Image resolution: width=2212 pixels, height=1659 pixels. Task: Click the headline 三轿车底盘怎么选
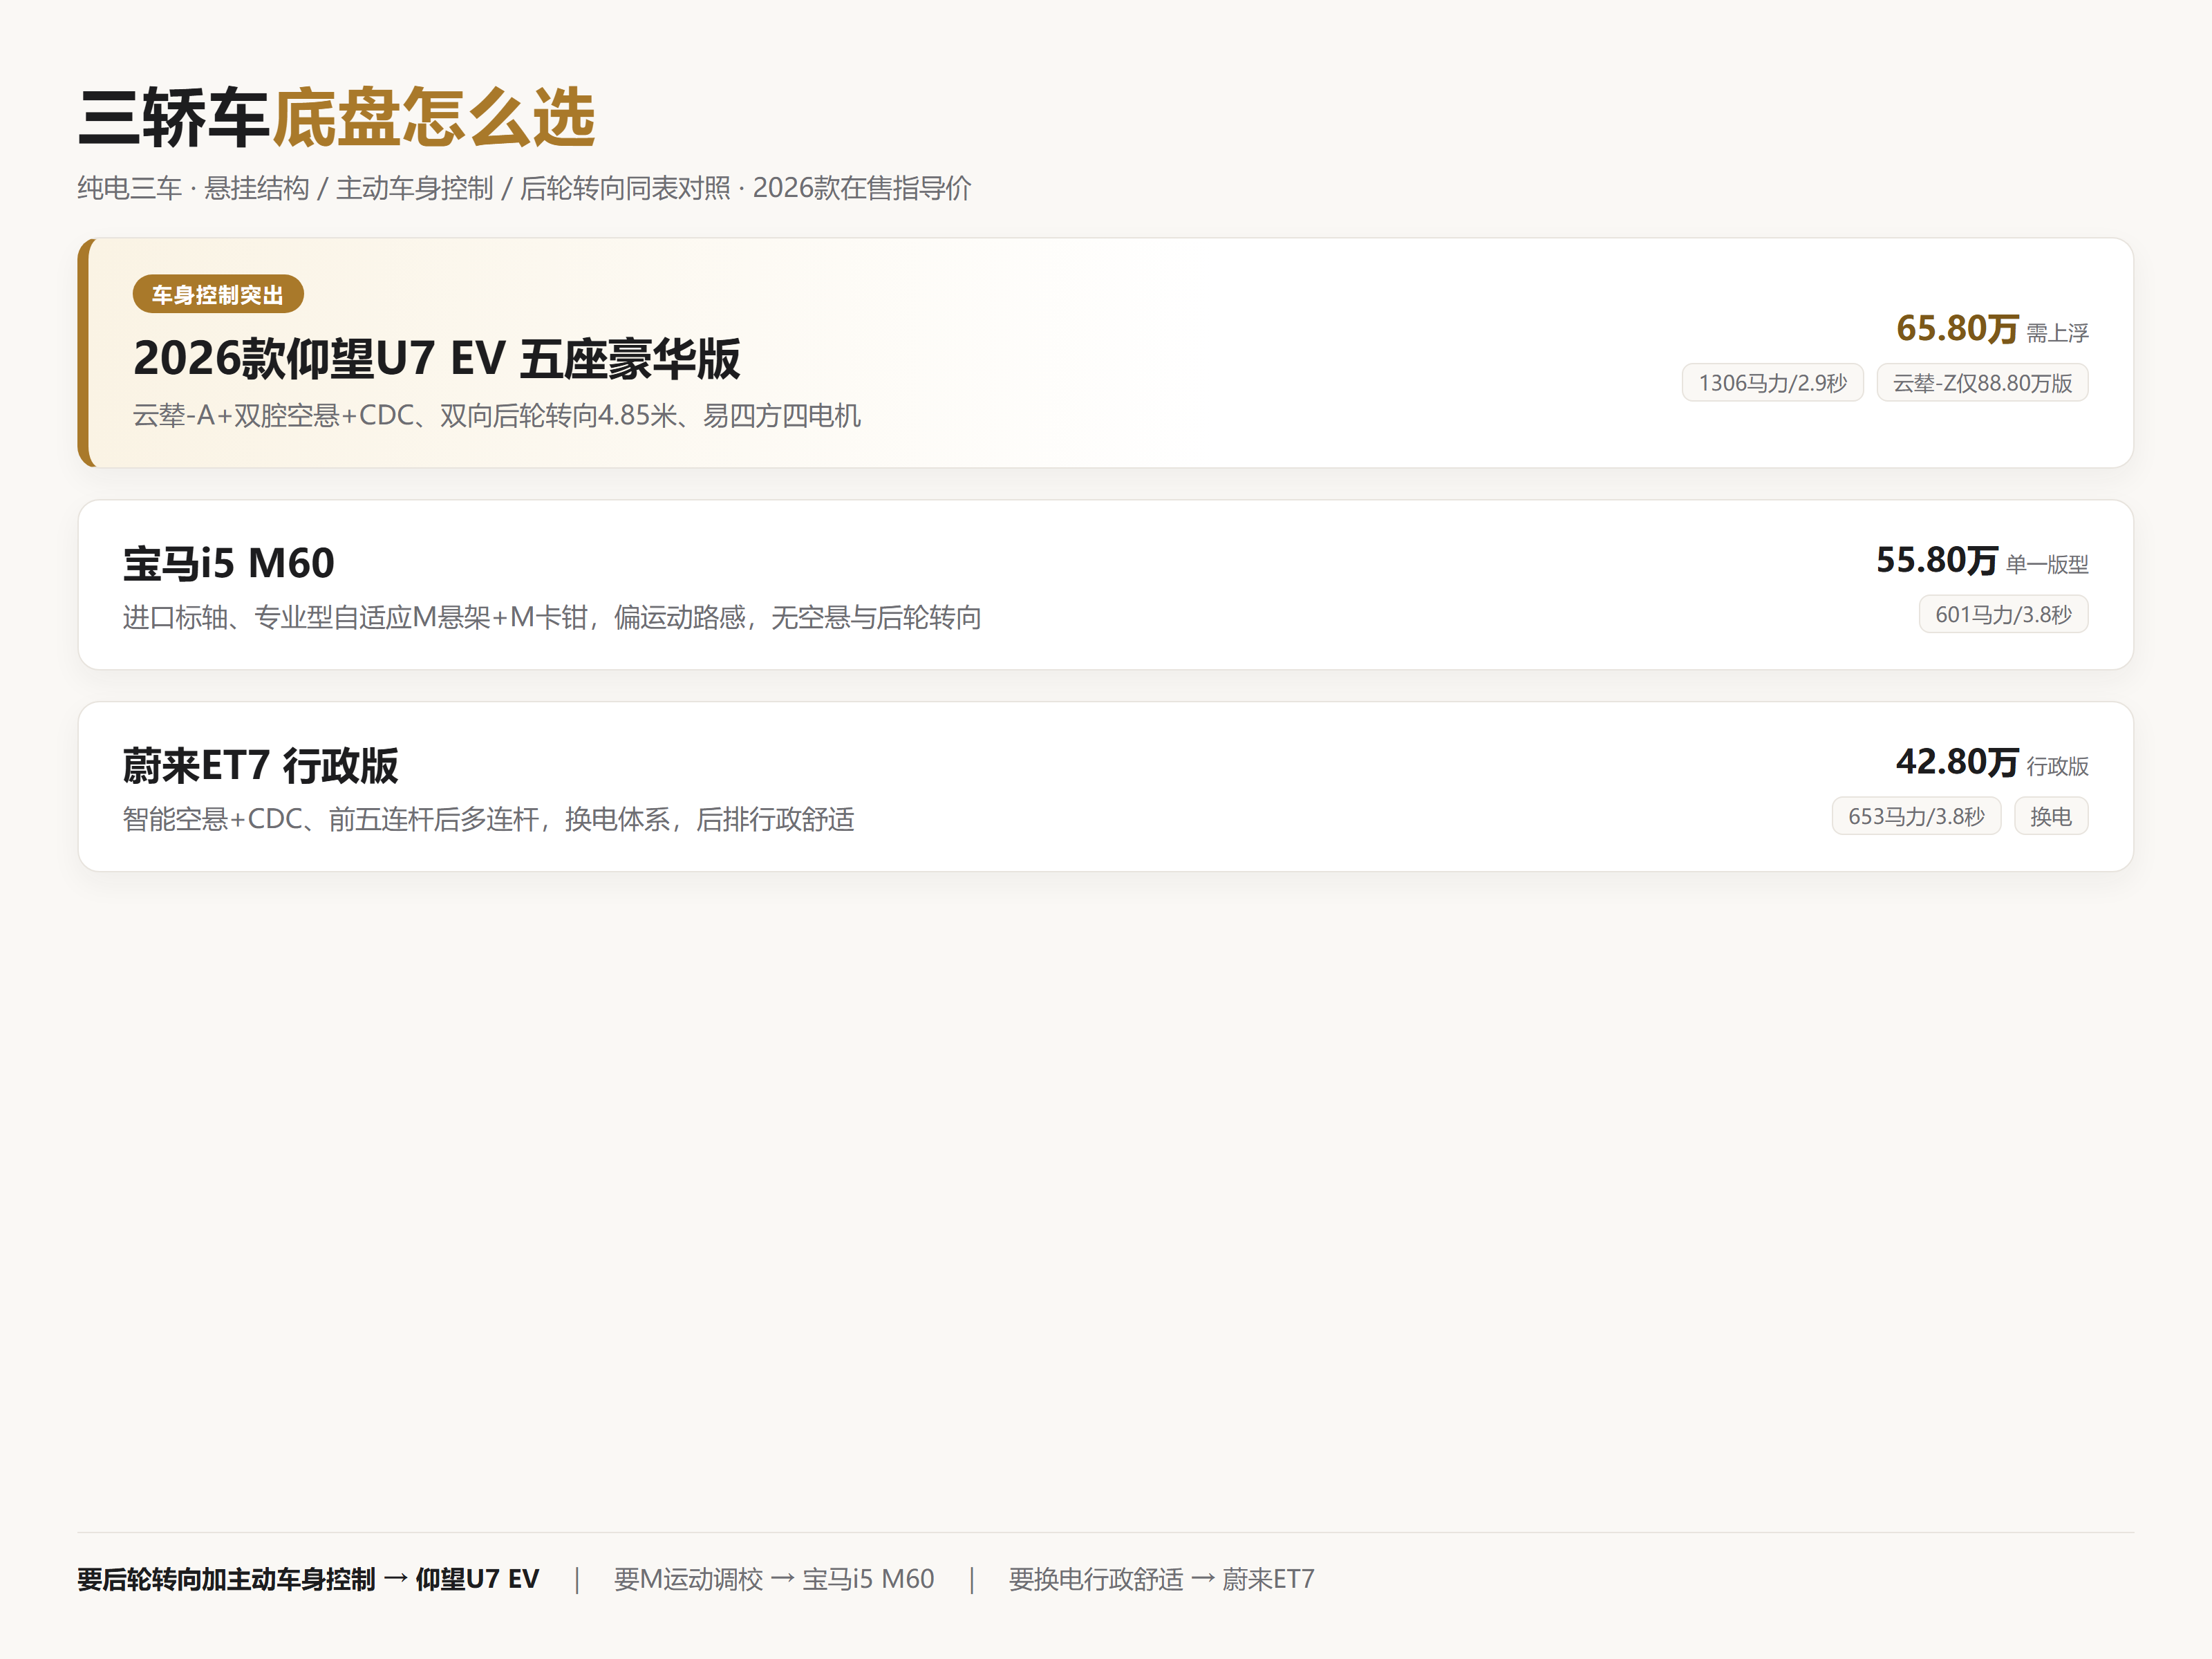click(x=336, y=118)
